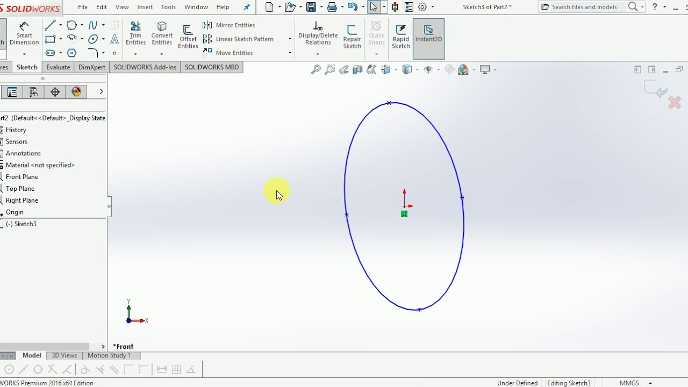Image resolution: width=688 pixels, height=387 pixels.
Task: Open the View Settings monitor icon
Action: tap(485, 69)
